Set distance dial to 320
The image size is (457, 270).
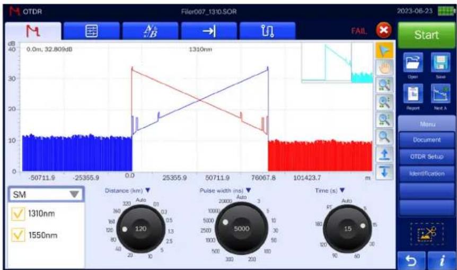[x=127, y=204]
